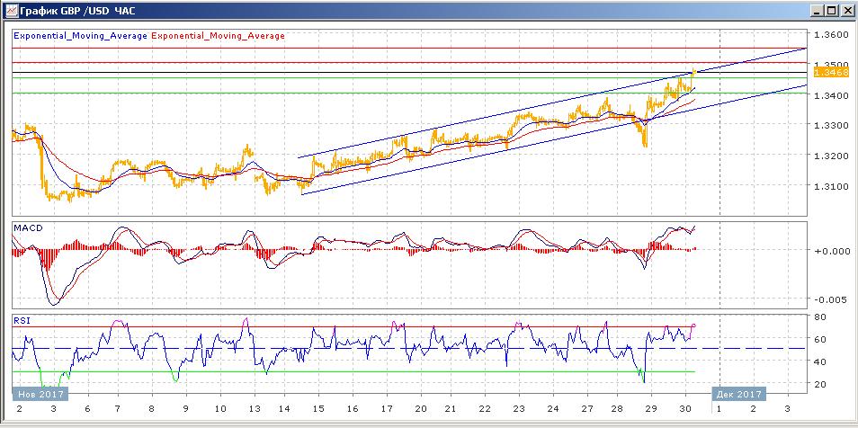Click date label 17 on time axis
The image size is (858, 428).
tap(387, 409)
